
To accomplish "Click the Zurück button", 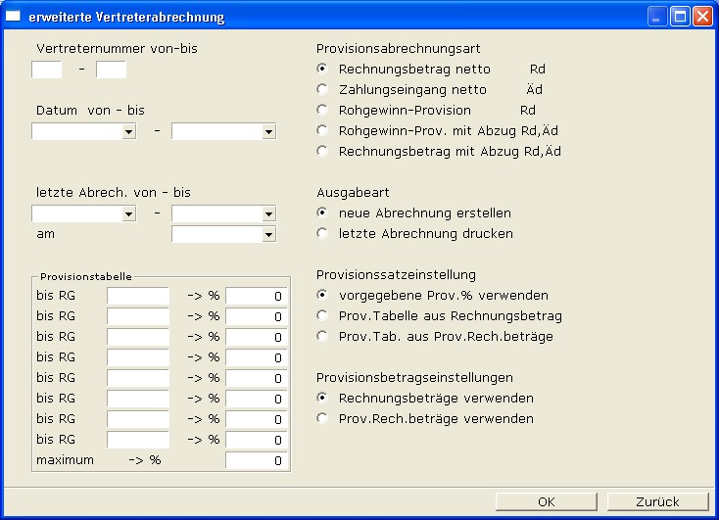I will click(x=656, y=501).
